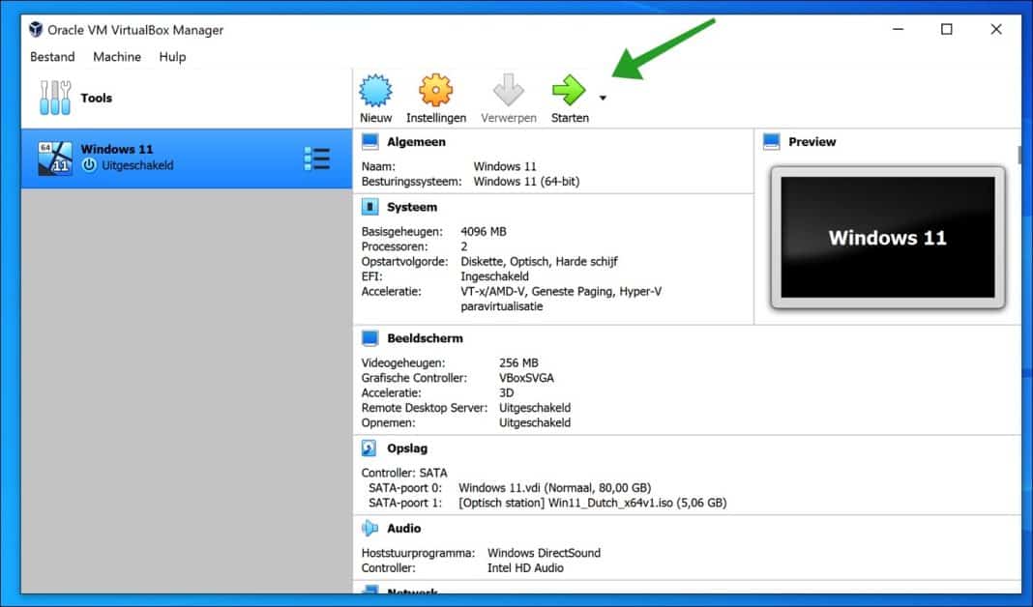Open the Hulp menu
The height and width of the screenshot is (607, 1033).
click(172, 57)
